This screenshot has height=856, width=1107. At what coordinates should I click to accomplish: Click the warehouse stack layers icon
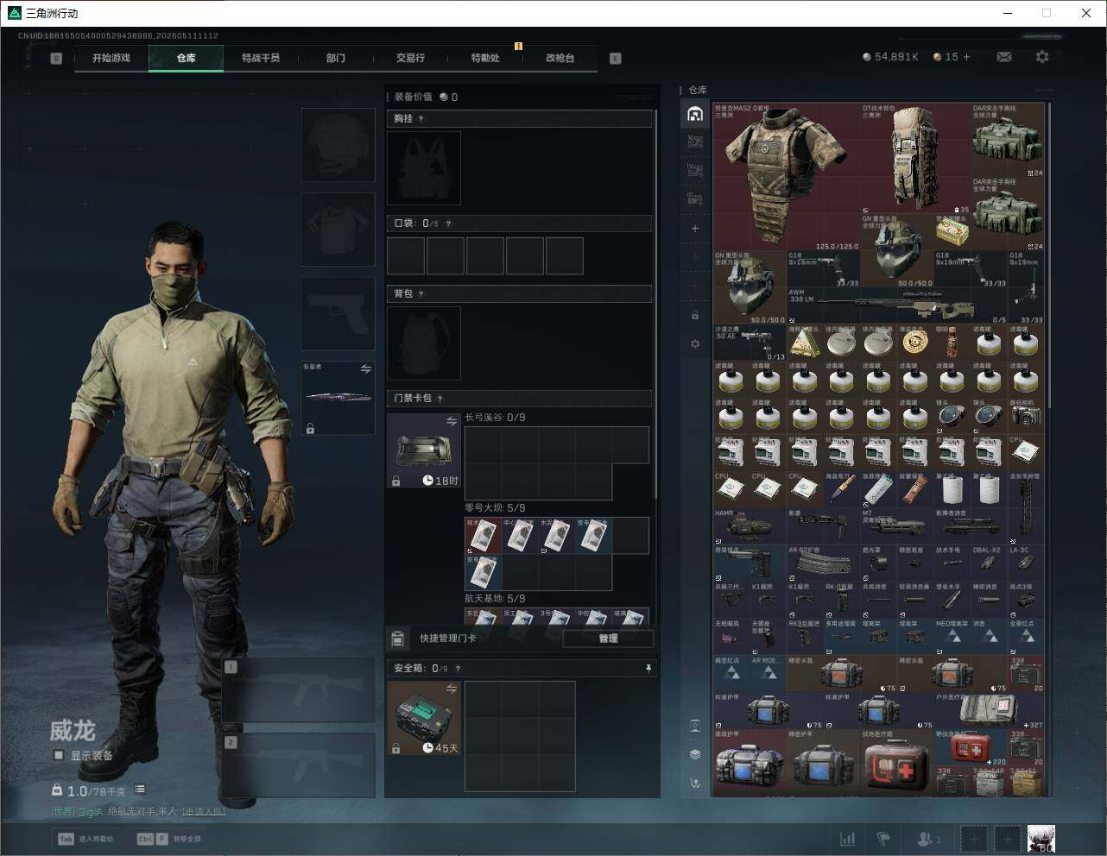point(695,753)
